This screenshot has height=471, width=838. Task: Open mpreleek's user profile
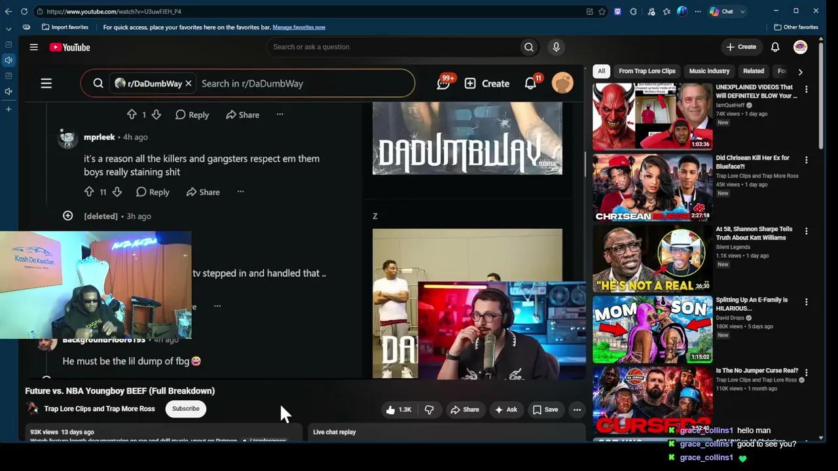(99, 137)
